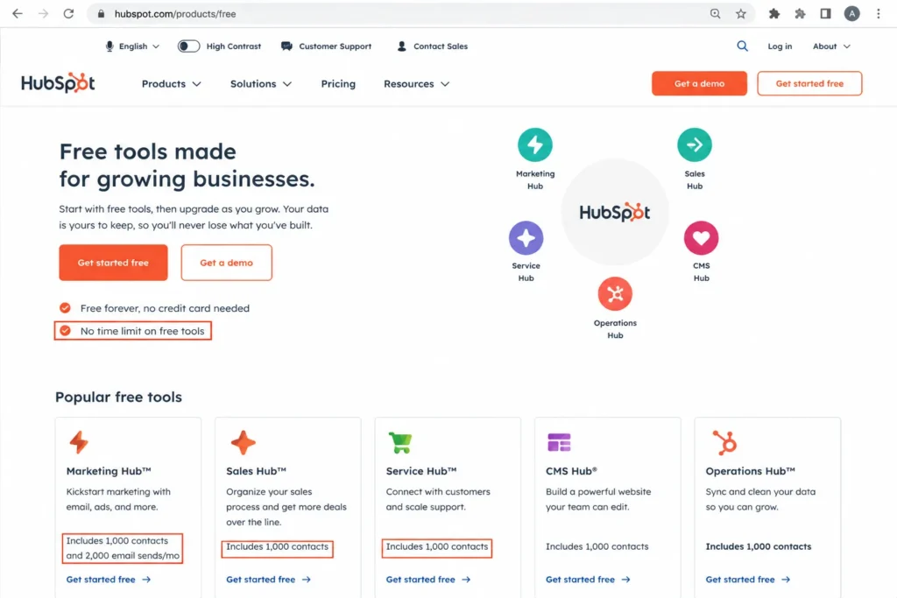Click Get started free under Sales Hub card
The image size is (897, 598).
pyautogui.click(x=268, y=579)
